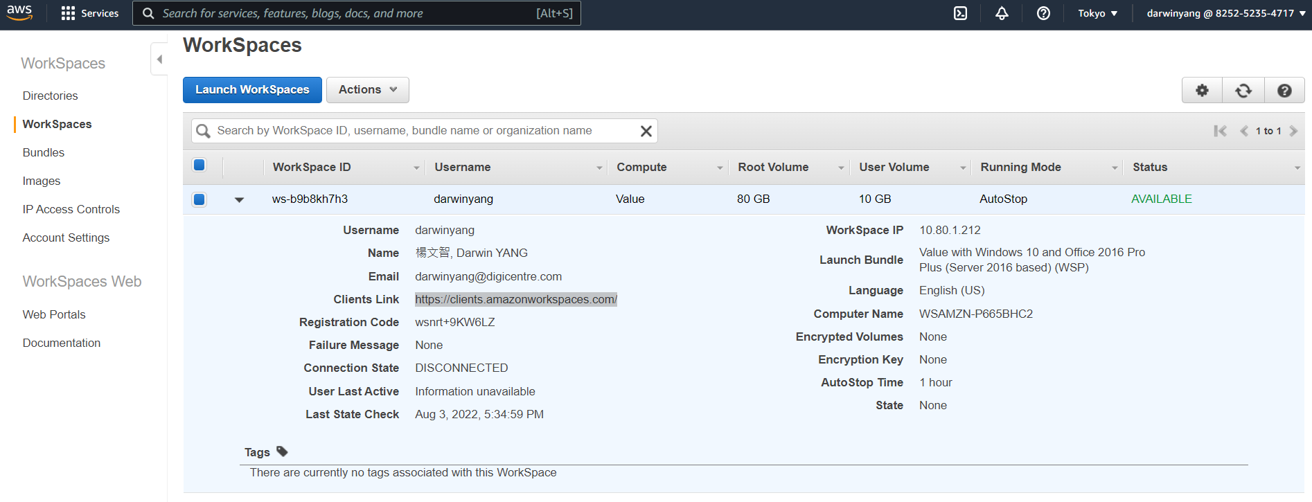
Task: Collapse the ws-b9b8kh7h3 row details
Action: [x=239, y=199]
